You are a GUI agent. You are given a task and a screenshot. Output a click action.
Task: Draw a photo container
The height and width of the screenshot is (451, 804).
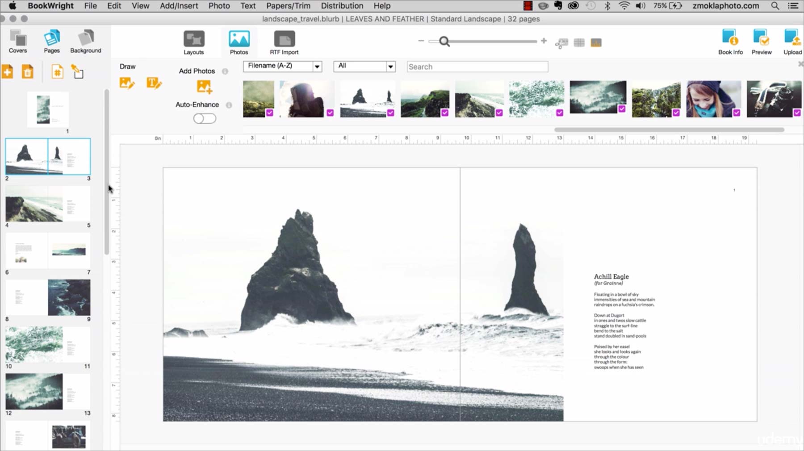[127, 83]
